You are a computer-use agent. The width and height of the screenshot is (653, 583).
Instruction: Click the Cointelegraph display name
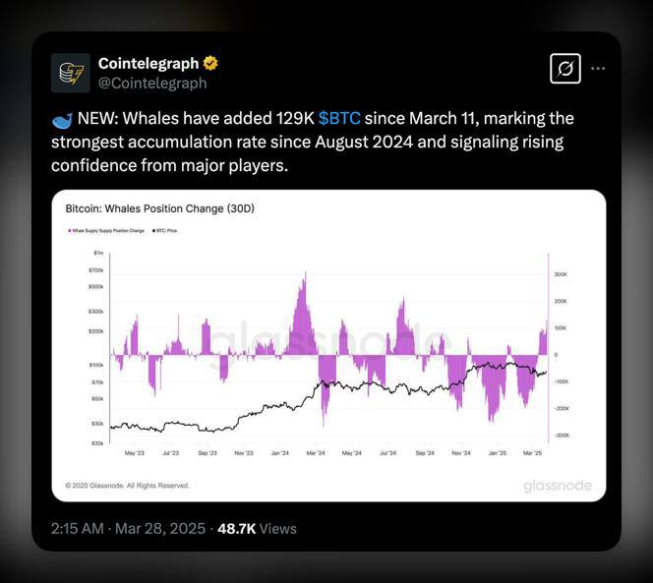coord(148,63)
